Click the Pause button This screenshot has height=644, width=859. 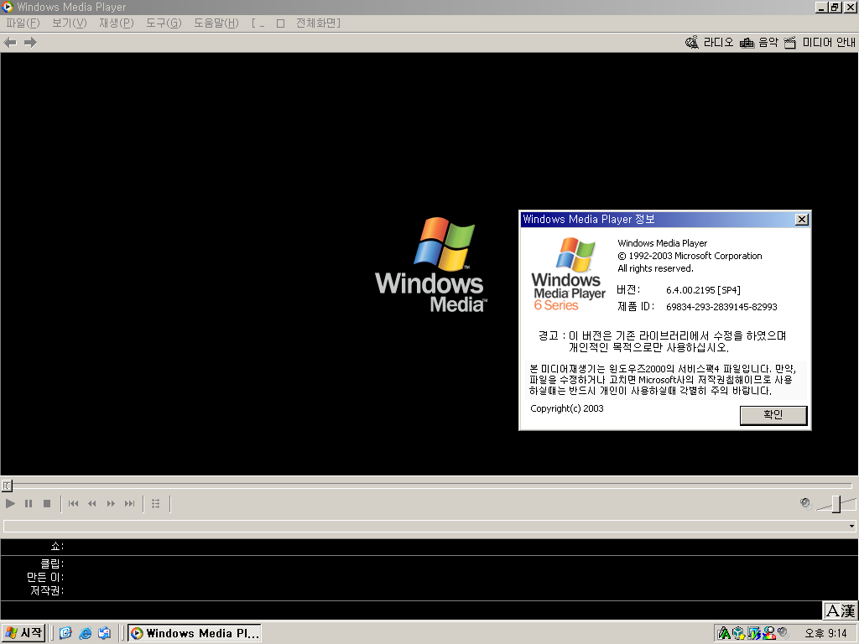pos(29,503)
